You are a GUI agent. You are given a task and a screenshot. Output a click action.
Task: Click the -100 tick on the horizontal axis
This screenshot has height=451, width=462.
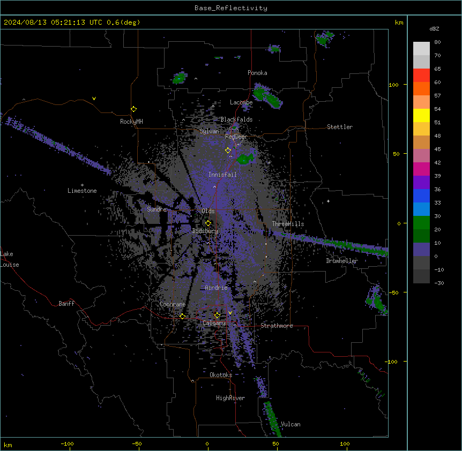pos(67,444)
